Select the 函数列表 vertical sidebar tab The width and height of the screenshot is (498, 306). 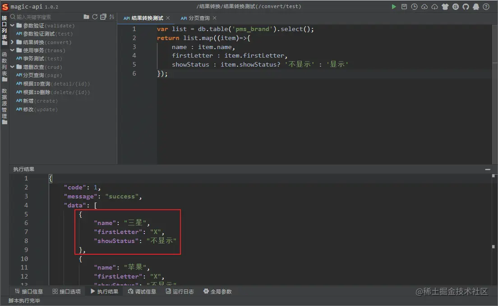pos(5,67)
